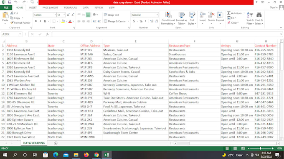Open the font name Calibri dropdown
This screenshot has width=284, height=159.
[55, 15]
